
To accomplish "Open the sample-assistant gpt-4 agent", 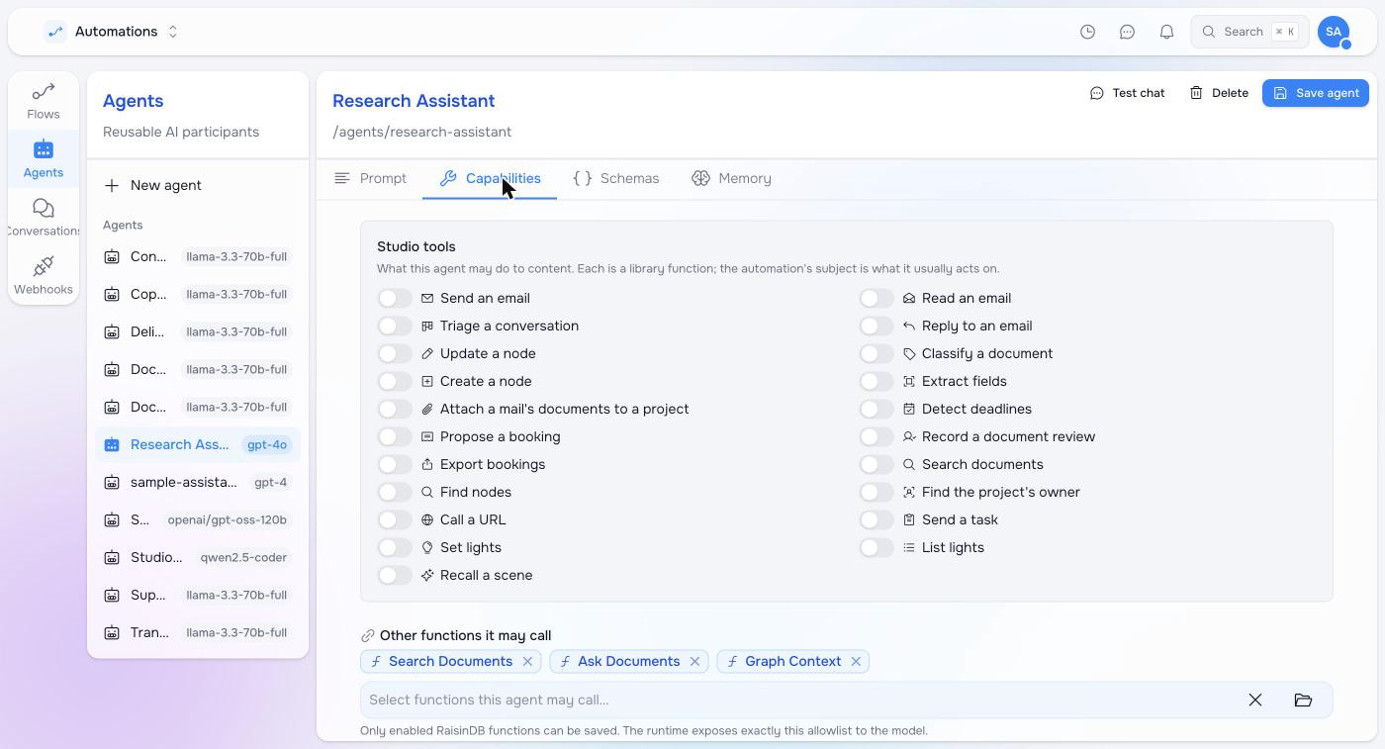I will pyautogui.click(x=198, y=482).
